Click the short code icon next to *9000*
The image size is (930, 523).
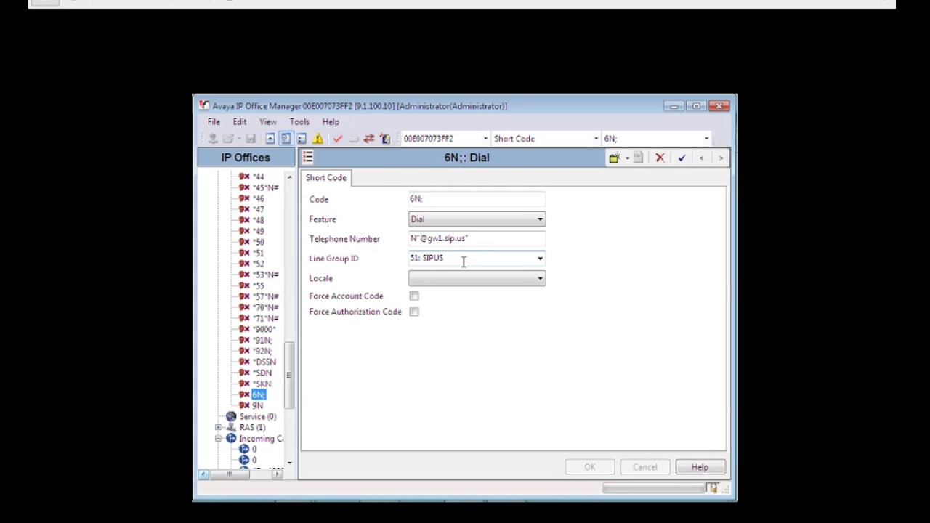click(x=244, y=329)
